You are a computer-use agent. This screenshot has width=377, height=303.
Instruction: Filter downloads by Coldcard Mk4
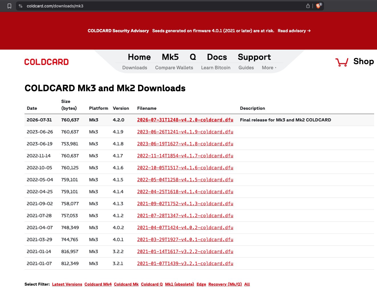click(98, 284)
